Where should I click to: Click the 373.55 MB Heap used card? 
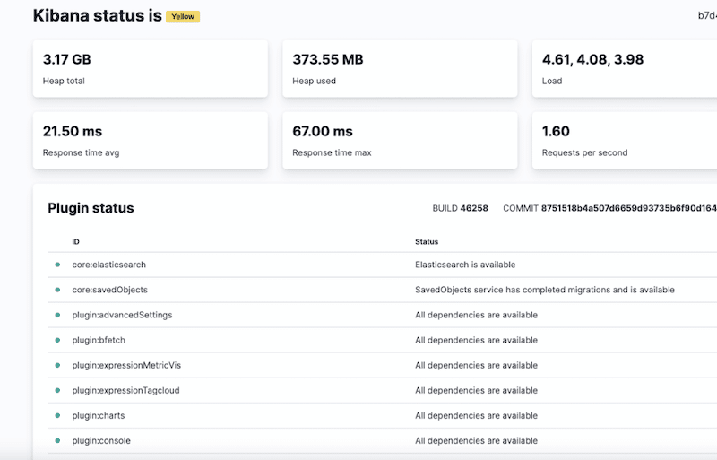click(400, 69)
